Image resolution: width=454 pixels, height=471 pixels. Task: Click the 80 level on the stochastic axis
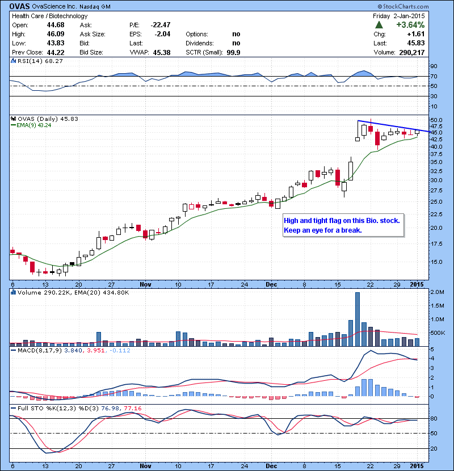tap(434, 418)
